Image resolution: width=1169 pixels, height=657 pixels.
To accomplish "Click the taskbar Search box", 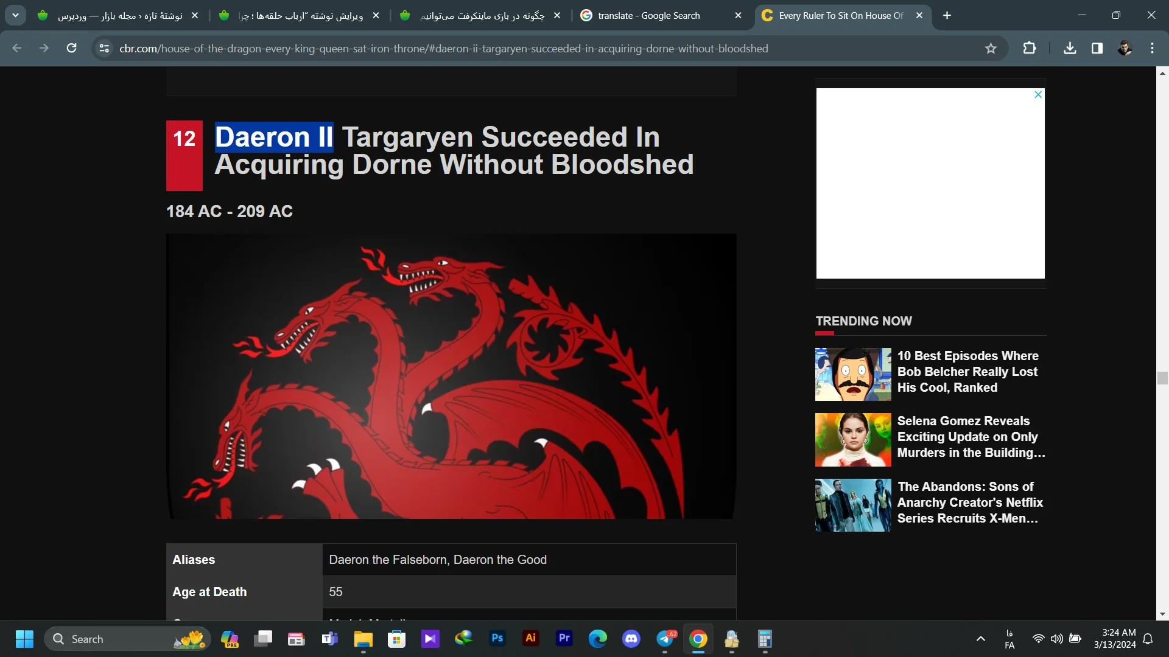I will (x=127, y=639).
